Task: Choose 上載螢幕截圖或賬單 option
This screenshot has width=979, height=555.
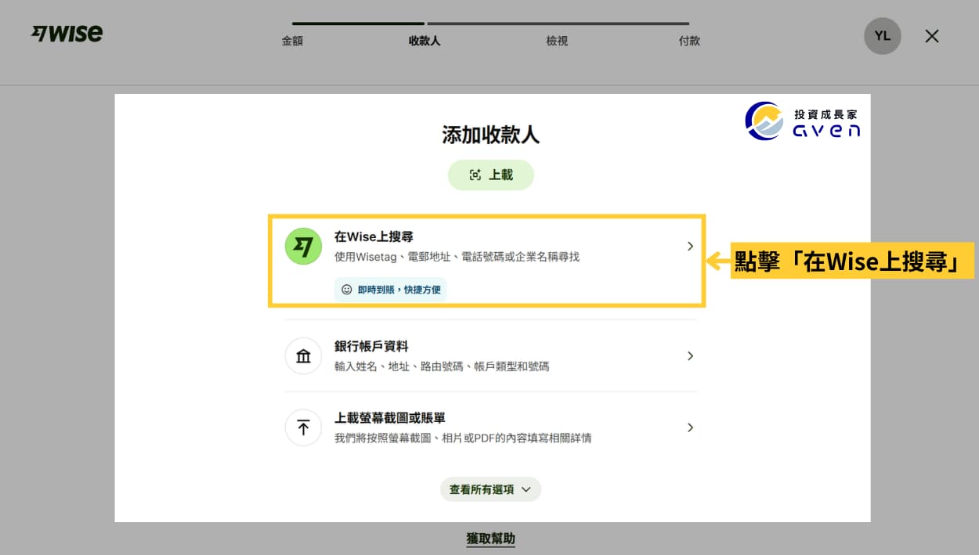Action: pyautogui.click(x=490, y=427)
